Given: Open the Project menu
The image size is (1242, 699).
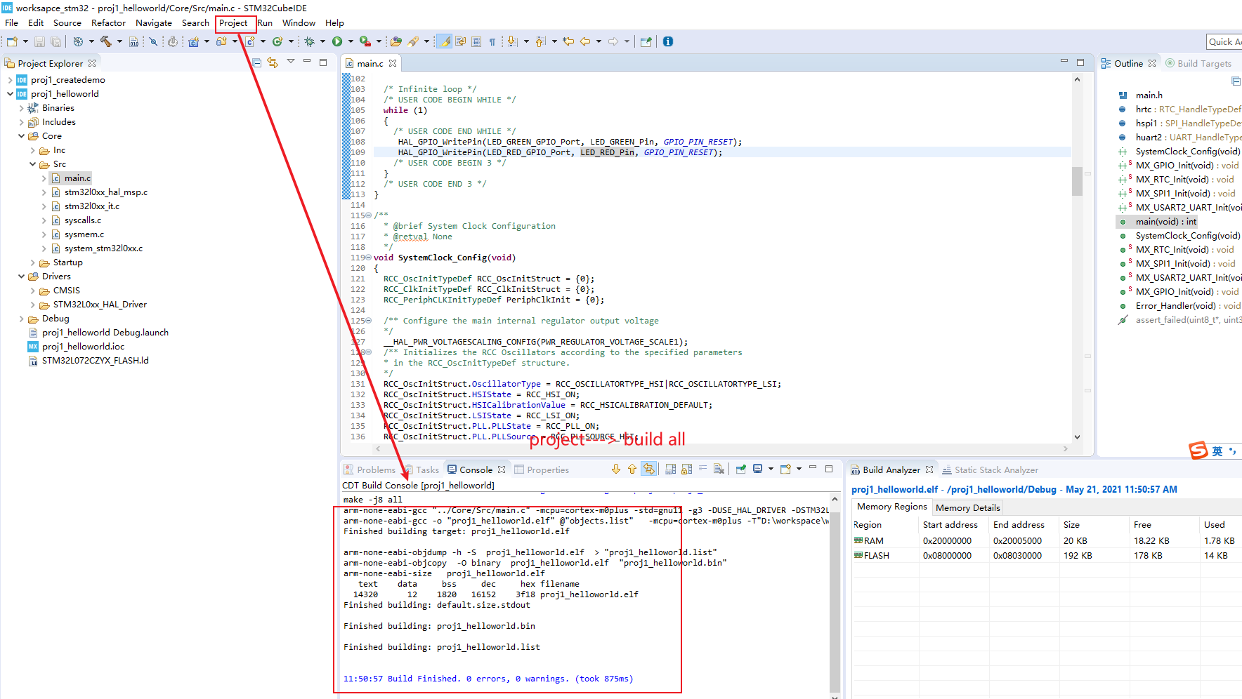Looking at the screenshot, I should pos(233,22).
